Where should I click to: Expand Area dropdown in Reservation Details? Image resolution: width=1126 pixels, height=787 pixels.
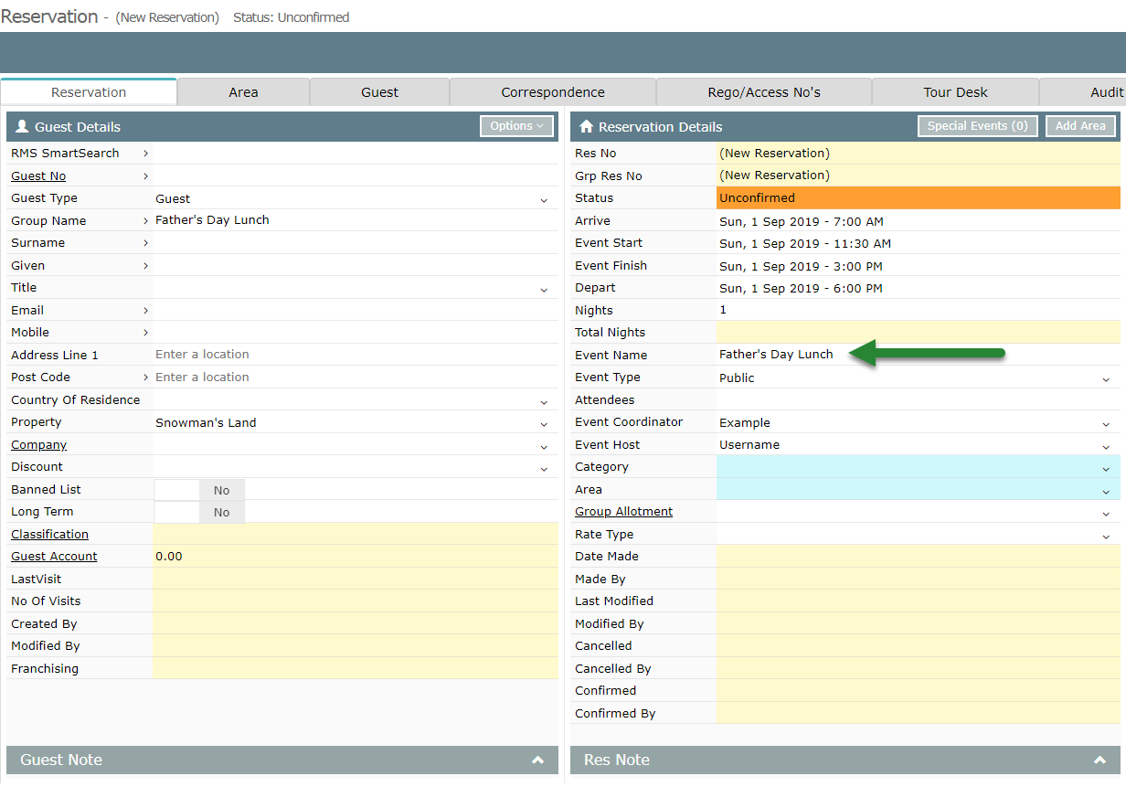pos(1106,491)
